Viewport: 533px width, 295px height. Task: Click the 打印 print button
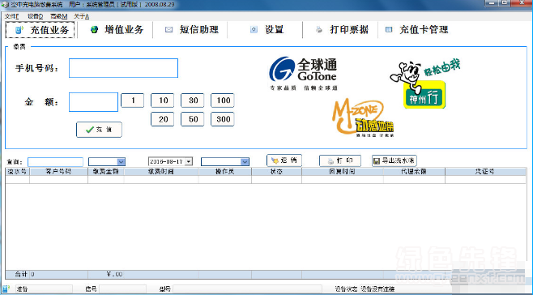340,160
